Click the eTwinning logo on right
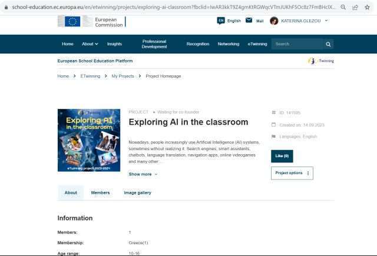The height and width of the screenshot is (256, 377). click(321, 61)
